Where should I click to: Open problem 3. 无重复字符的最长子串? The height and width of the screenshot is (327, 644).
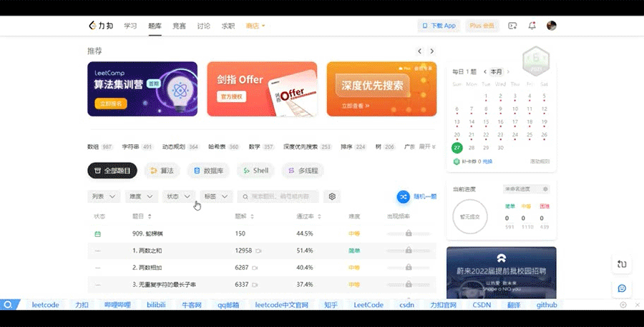pyautogui.click(x=164, y=284)
